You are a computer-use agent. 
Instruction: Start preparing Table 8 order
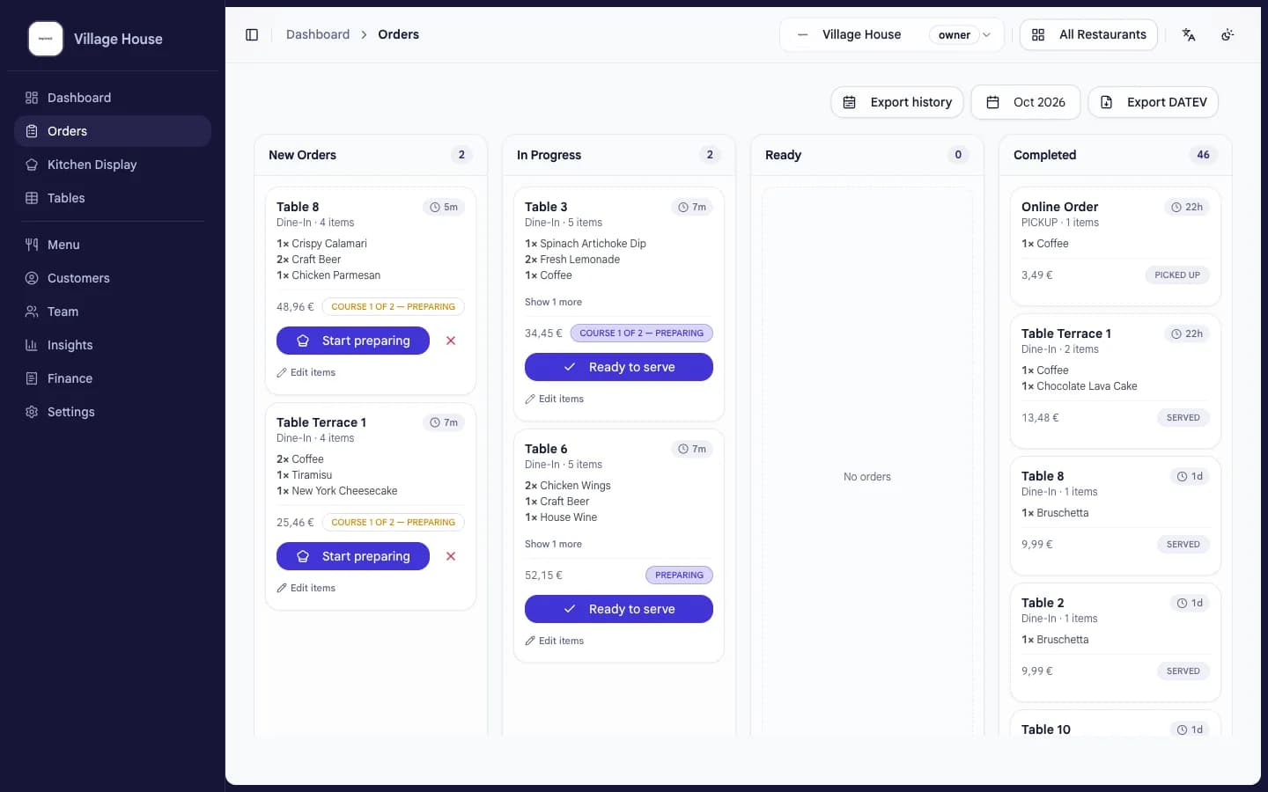pos(353,341)
